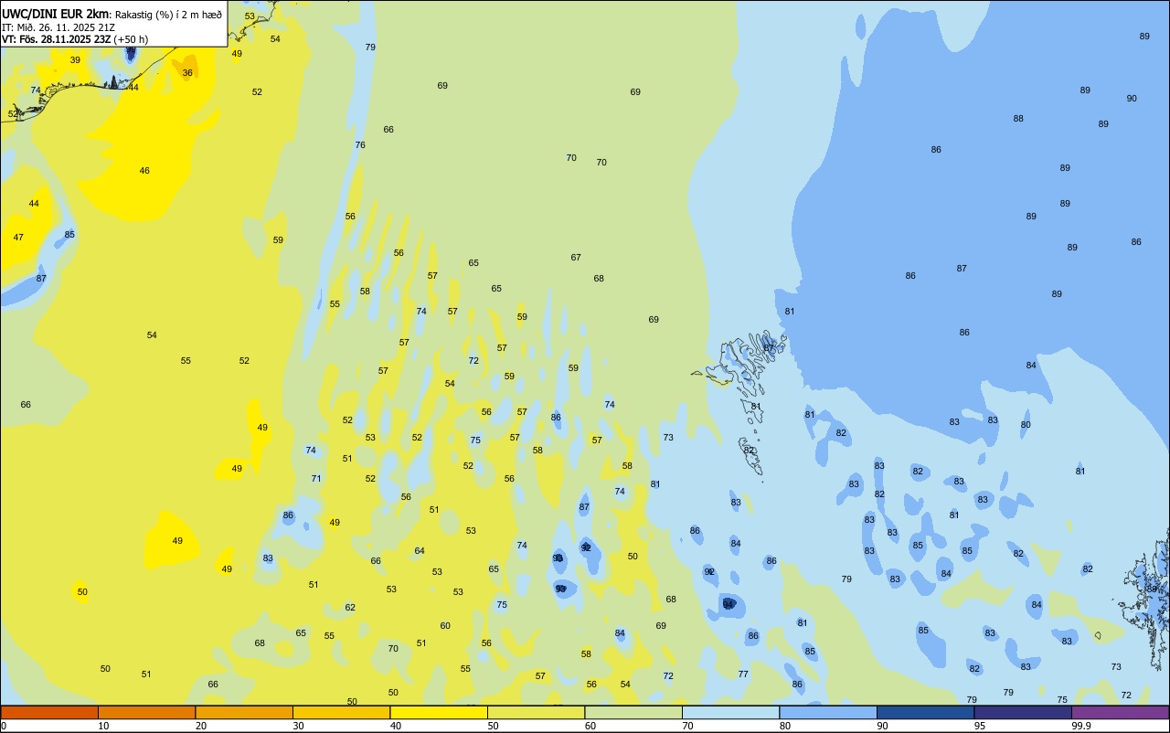Click the legend tick label "0"
The height and width of the screenshot is (733, 1170).
click(x=4, y=726)
